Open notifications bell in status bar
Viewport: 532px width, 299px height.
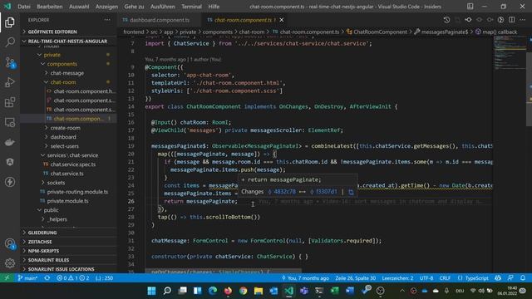tap(523, 278)
